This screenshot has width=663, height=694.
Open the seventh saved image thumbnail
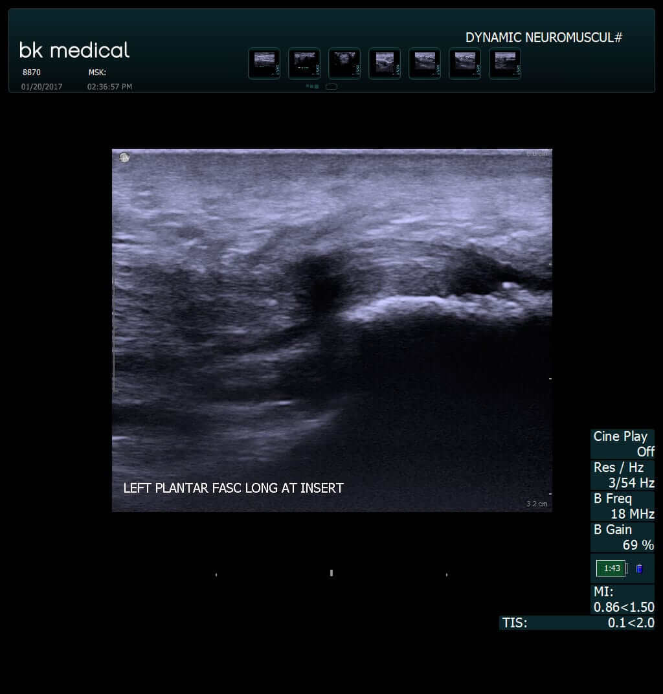pyautogui.click(x=505, y=63)
